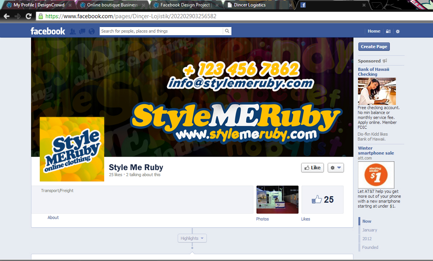Image resolution: width=433 pixels, height=261 pixels.
Task: Open the About link
Action: [x=53, y=218]
